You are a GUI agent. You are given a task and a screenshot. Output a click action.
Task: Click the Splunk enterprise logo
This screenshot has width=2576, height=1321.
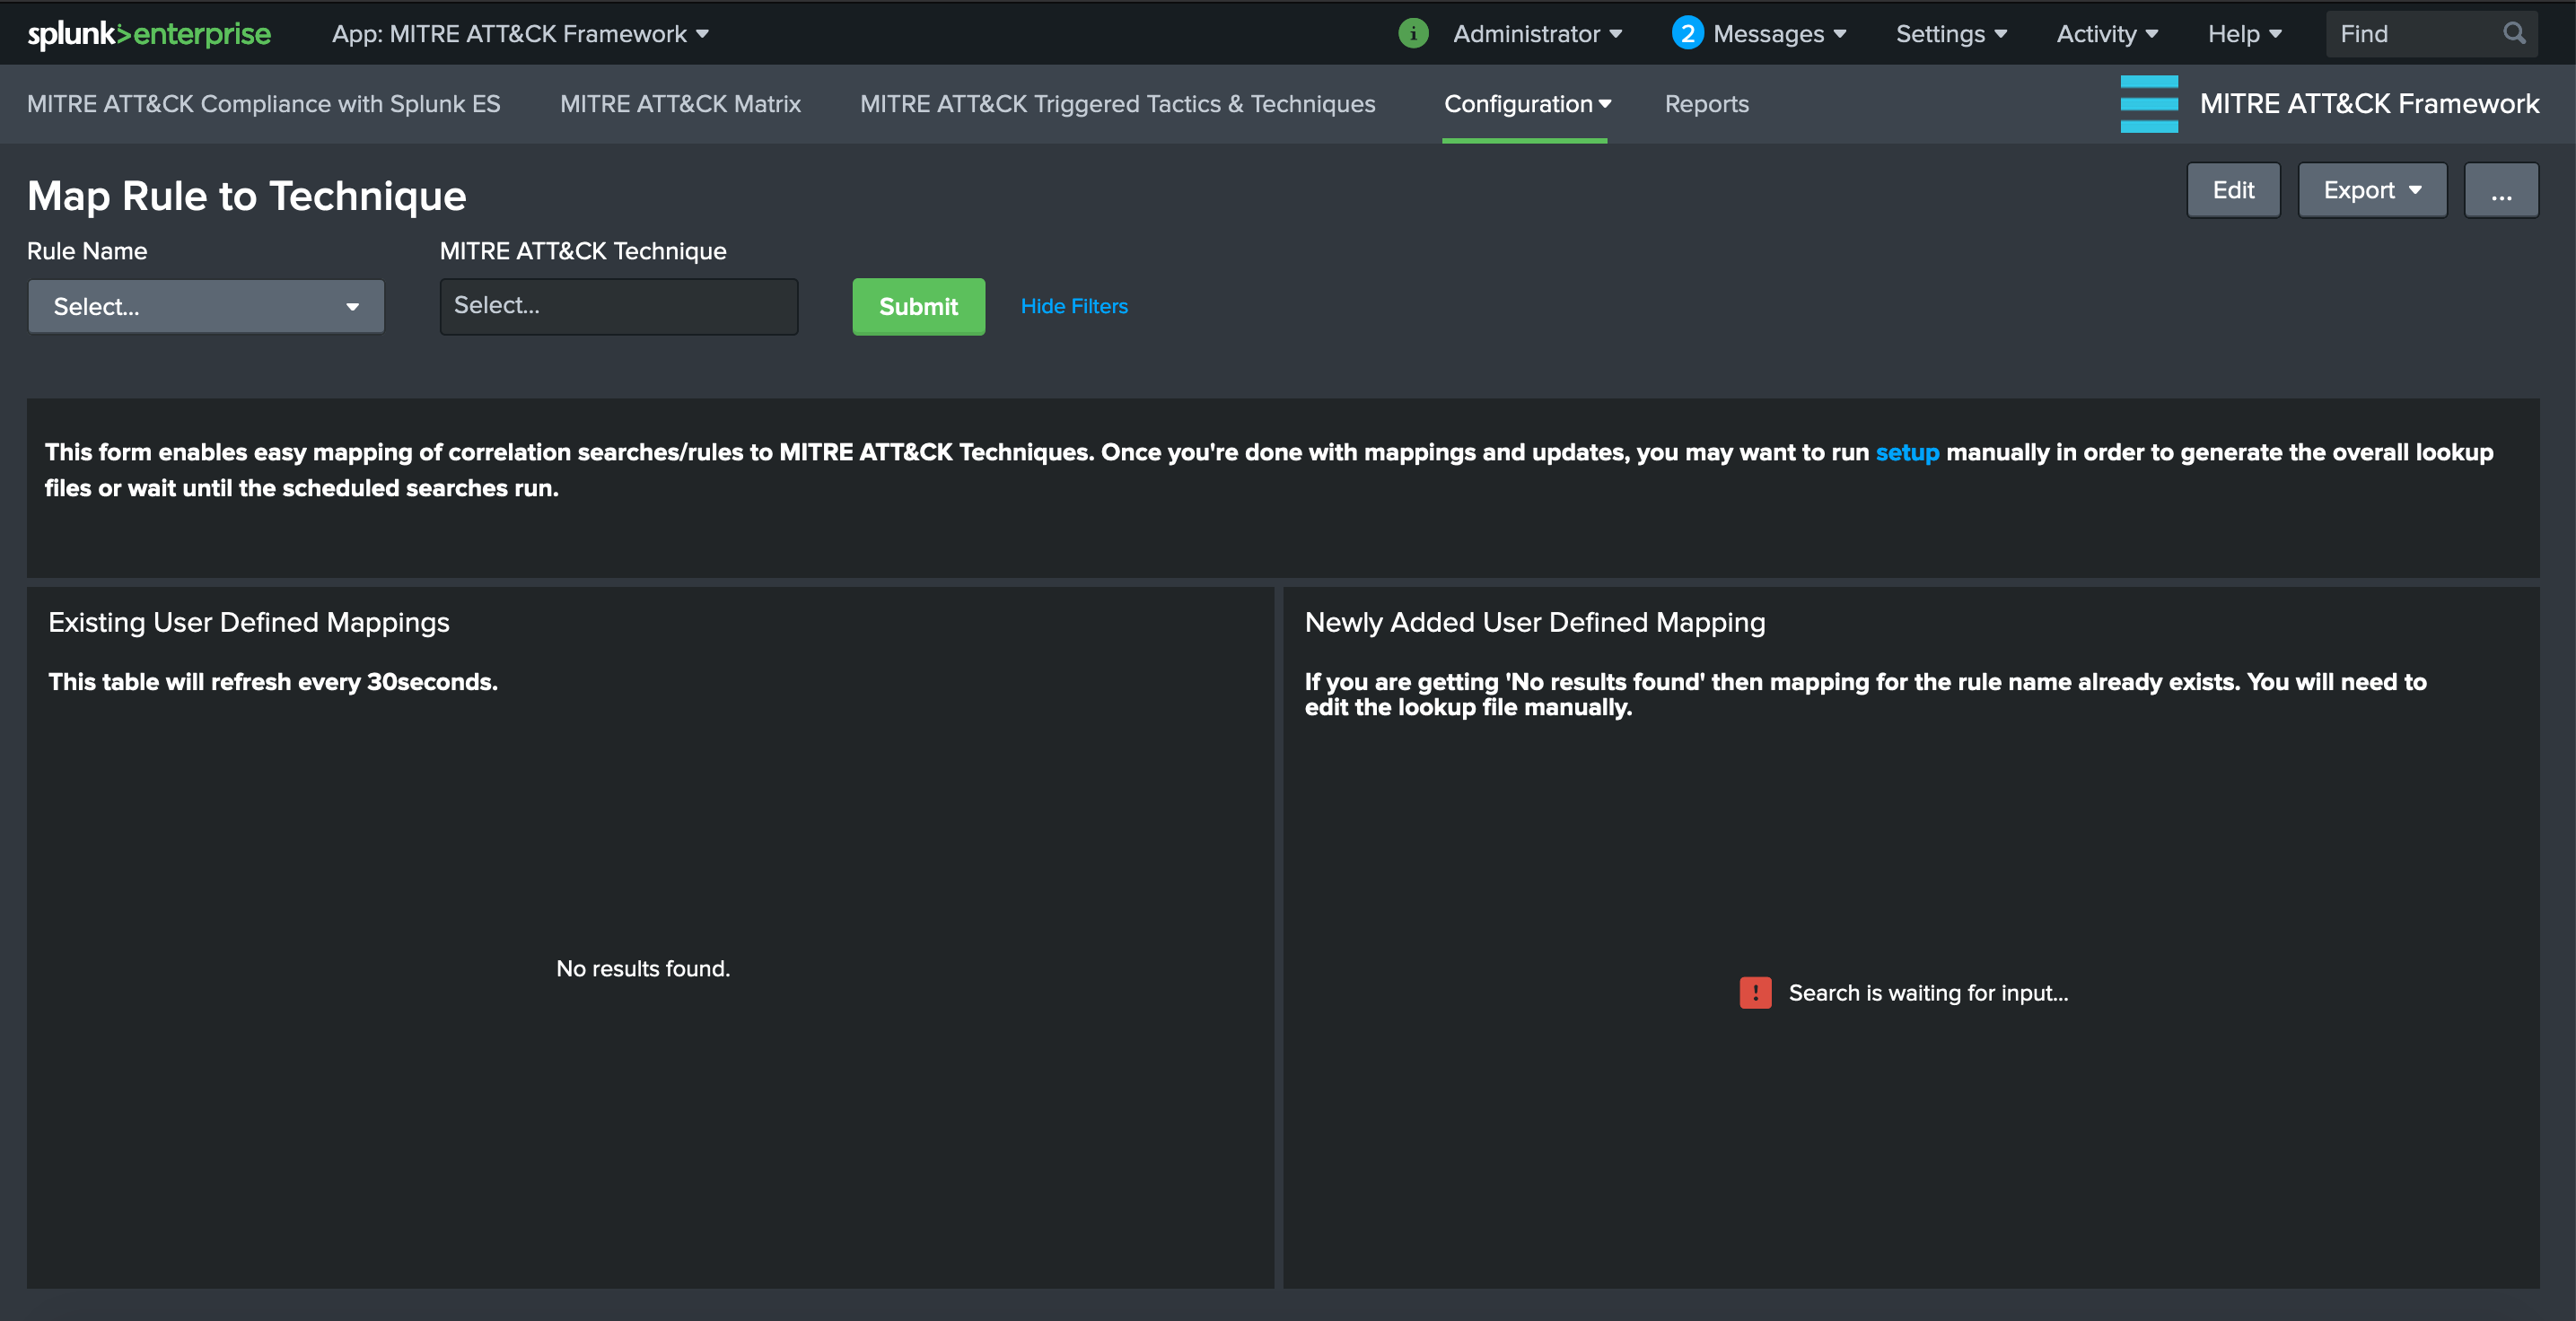149,34
